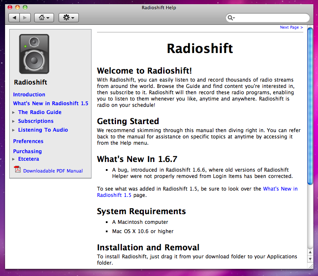Click the blue vertical scrollbar thumb
Image resolution: width=318 pixels, height=276 pixels.
310,106
